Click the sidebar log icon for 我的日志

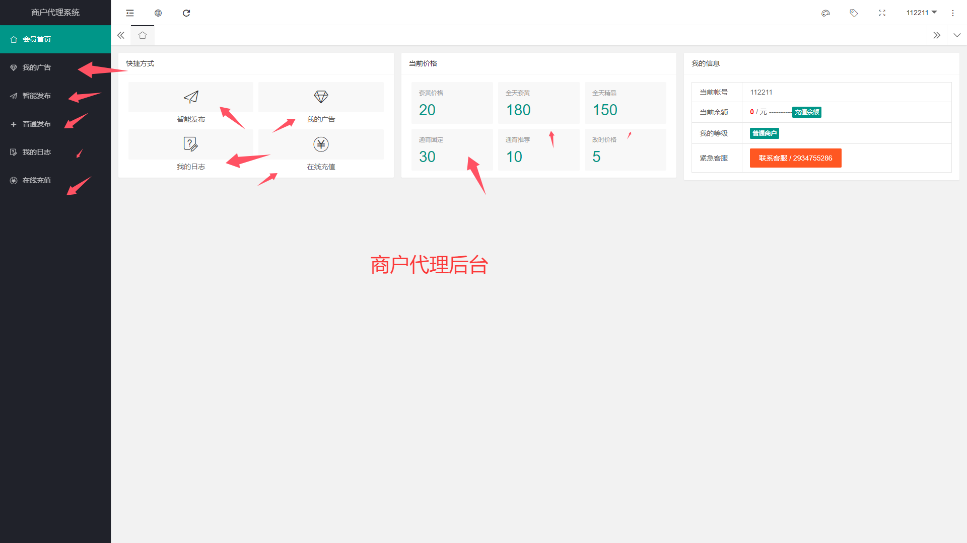[x=14, y=152]
